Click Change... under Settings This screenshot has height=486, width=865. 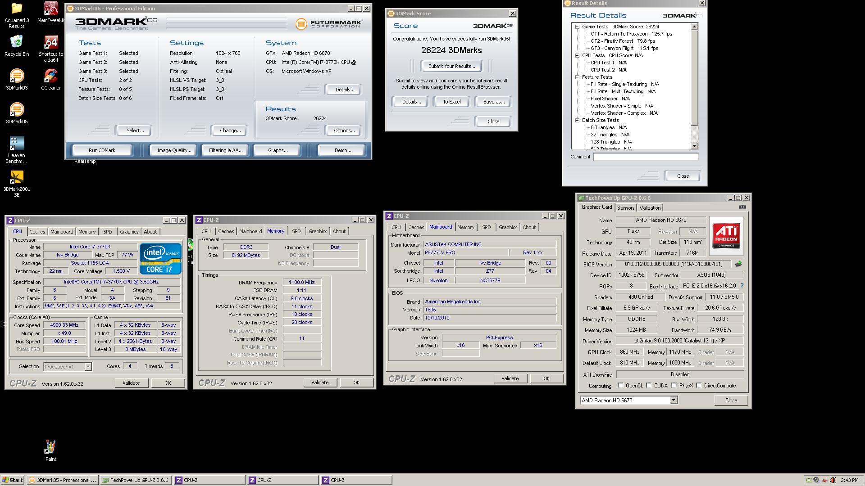click(x=230, y=130)
